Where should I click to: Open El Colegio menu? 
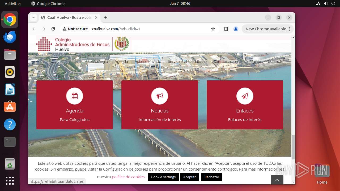coord(99,62)
